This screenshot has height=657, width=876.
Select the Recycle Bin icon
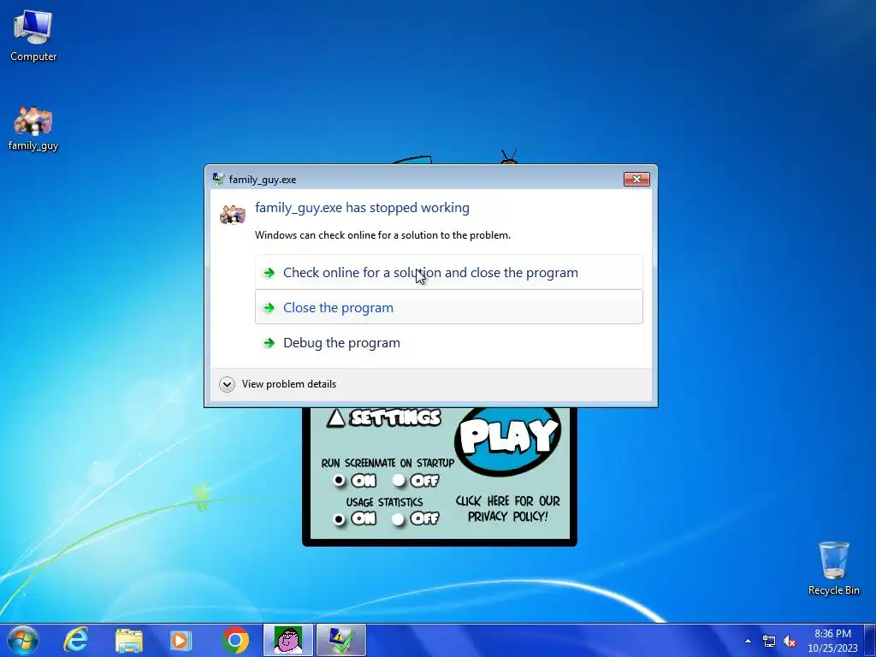tap(833, 568)
